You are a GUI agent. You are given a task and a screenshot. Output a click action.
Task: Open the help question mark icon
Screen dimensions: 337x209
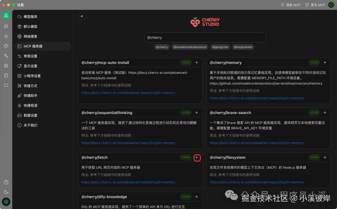[x=6, y=182]
